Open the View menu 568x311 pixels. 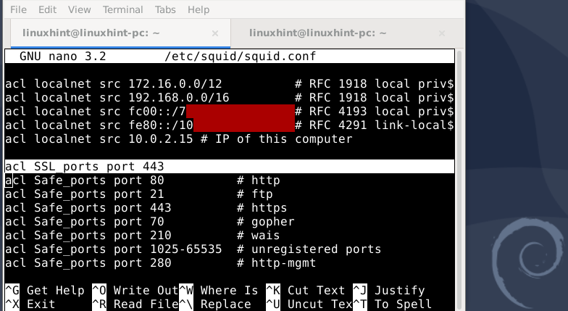pos(79,10)
